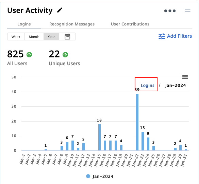Click the 13 data label

point(143,128)
